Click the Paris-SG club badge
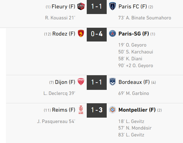 pos(112,34)
